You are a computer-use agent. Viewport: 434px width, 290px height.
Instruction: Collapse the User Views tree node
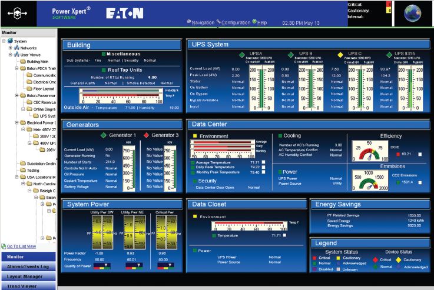(10, 55)
